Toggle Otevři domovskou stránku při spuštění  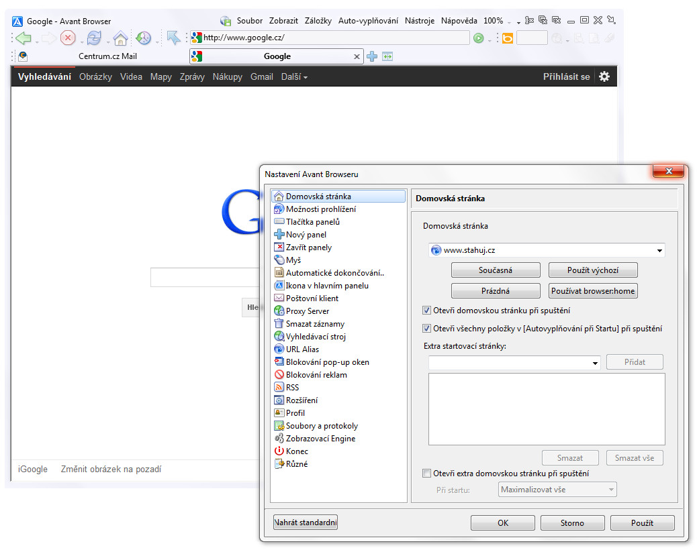tap(427, 311)
